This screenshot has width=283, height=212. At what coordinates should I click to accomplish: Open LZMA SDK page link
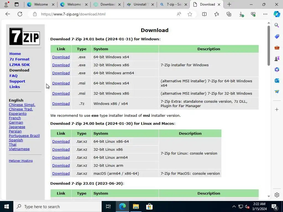click(x=20, y=65)
